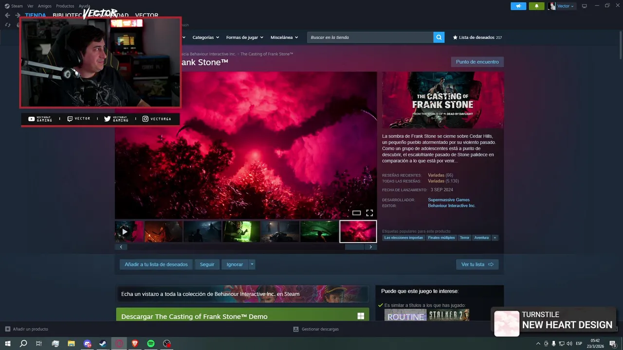This screenshot has height=350, width=623.
Task: Open the ROUTINE similar game capsule
Action: (x=405, y=315)
